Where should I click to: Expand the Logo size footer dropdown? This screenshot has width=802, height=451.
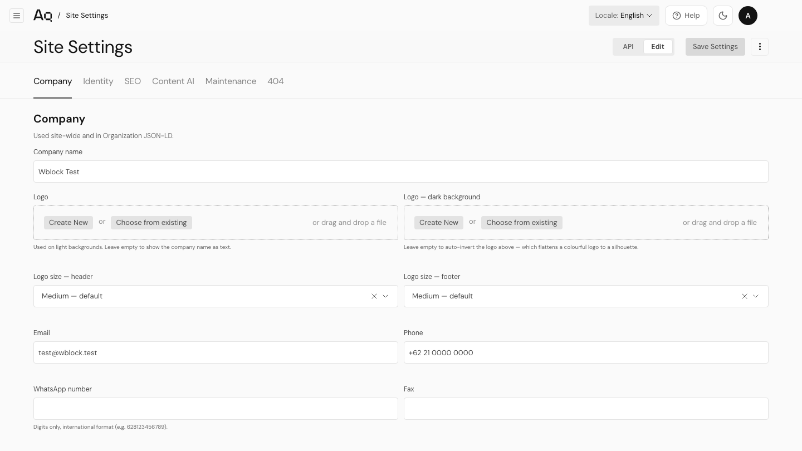coord(756,296)
